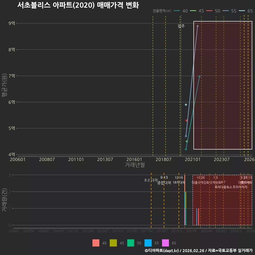Click the blue-gray point just under 5억
This screenshot has height=255, width=255.
[x=186, y=136]
